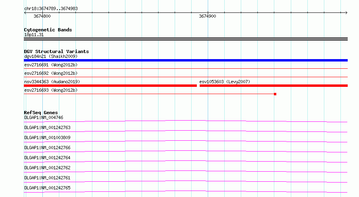Click DLGAP1|NM_001242762 transcript label
The image size is (359, 197).
[x=47, y=168]
